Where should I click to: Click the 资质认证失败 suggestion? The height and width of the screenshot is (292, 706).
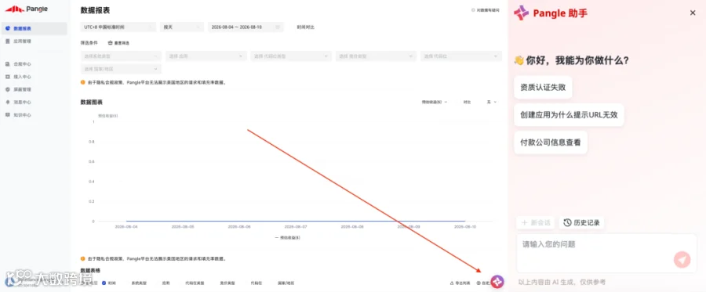click(543, 88)
